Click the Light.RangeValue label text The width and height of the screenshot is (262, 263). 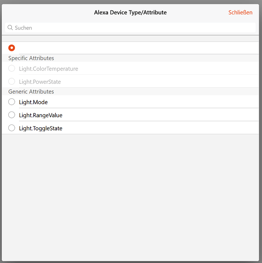coord(41,115)
